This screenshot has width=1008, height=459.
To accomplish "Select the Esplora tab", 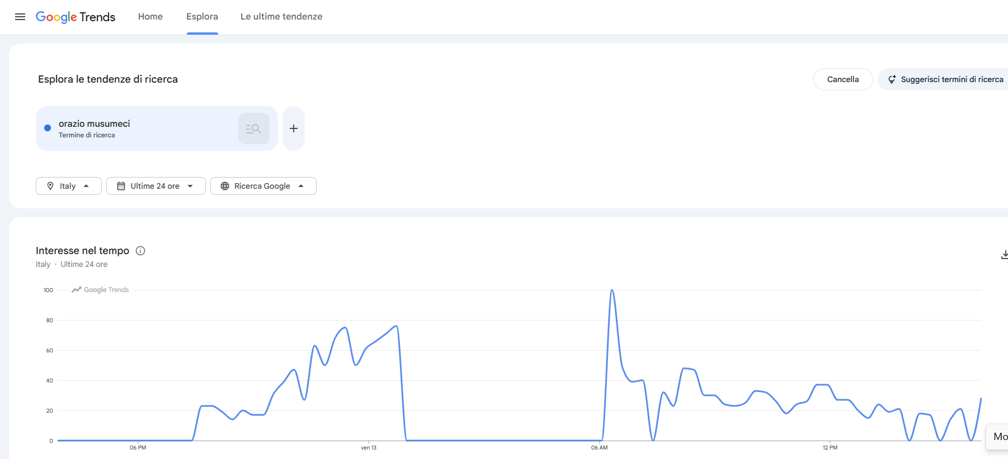I will click(202, 17).
